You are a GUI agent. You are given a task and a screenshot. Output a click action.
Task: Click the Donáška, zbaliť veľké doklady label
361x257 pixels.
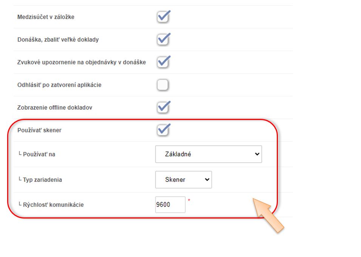58,40
